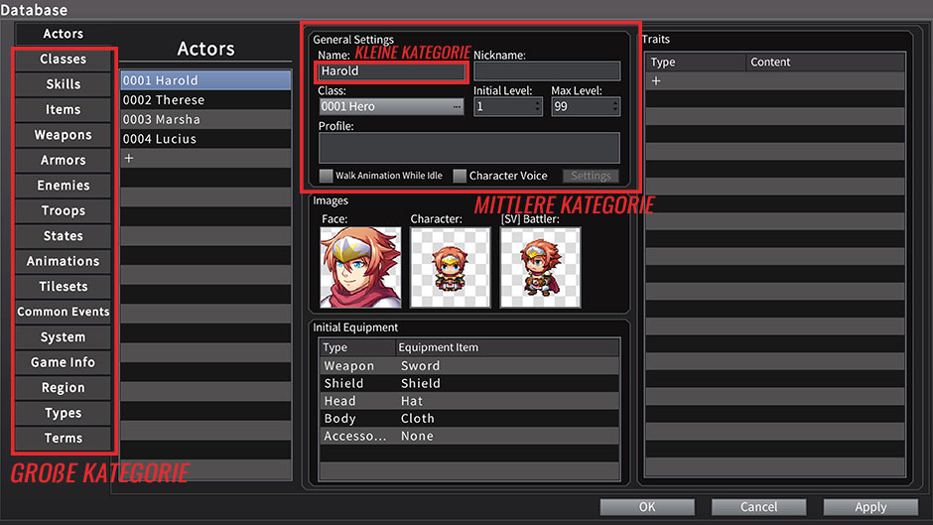Toggle the Character Voice checkbox

click(x=460, y=176)
